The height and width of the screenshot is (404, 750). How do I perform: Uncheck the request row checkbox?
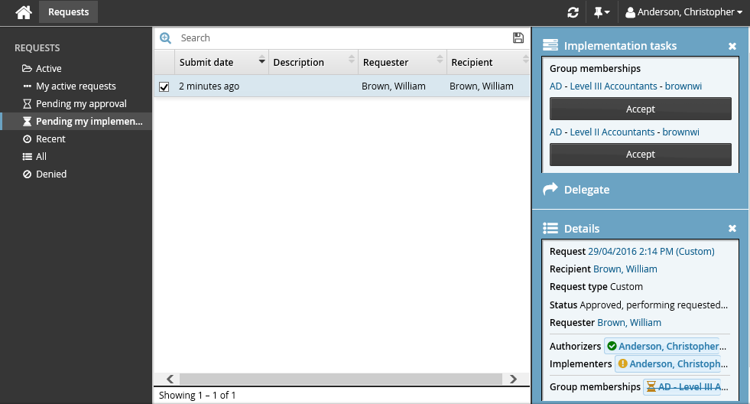[164, 86]
